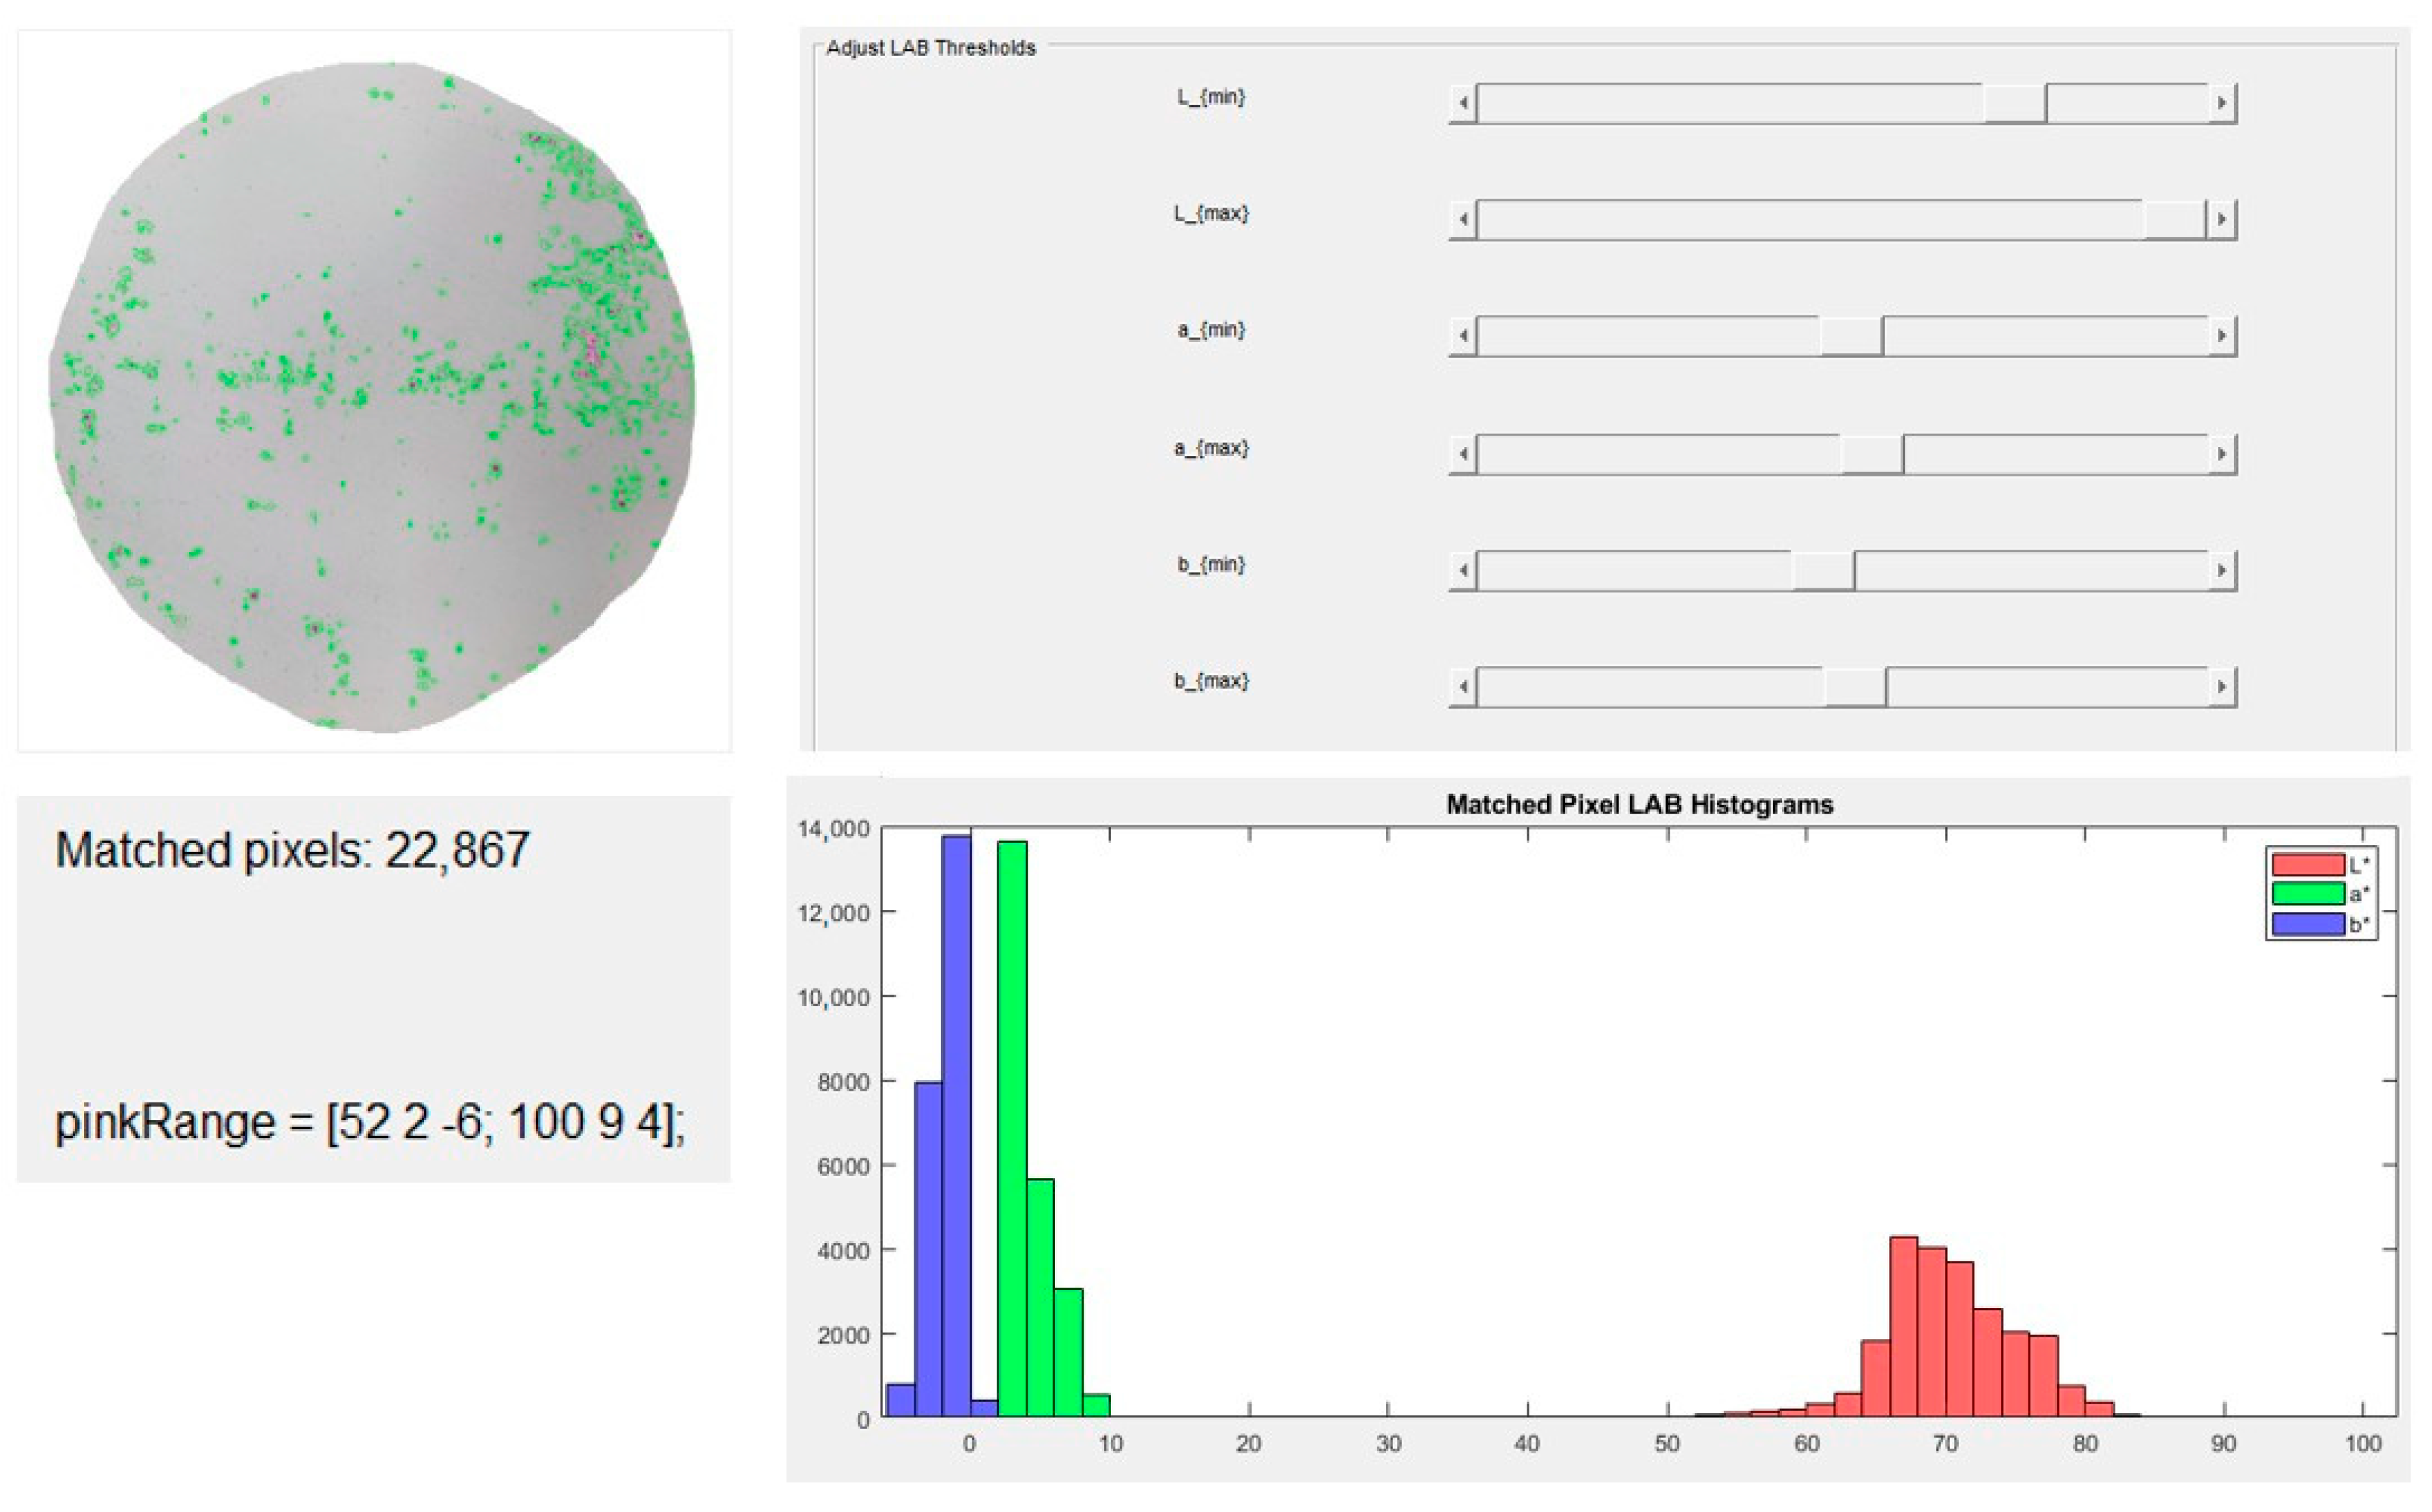Click the b_{max} slider right arrow
The width and height of the screenshot is (2432, 1512).
coord(2221,687)
